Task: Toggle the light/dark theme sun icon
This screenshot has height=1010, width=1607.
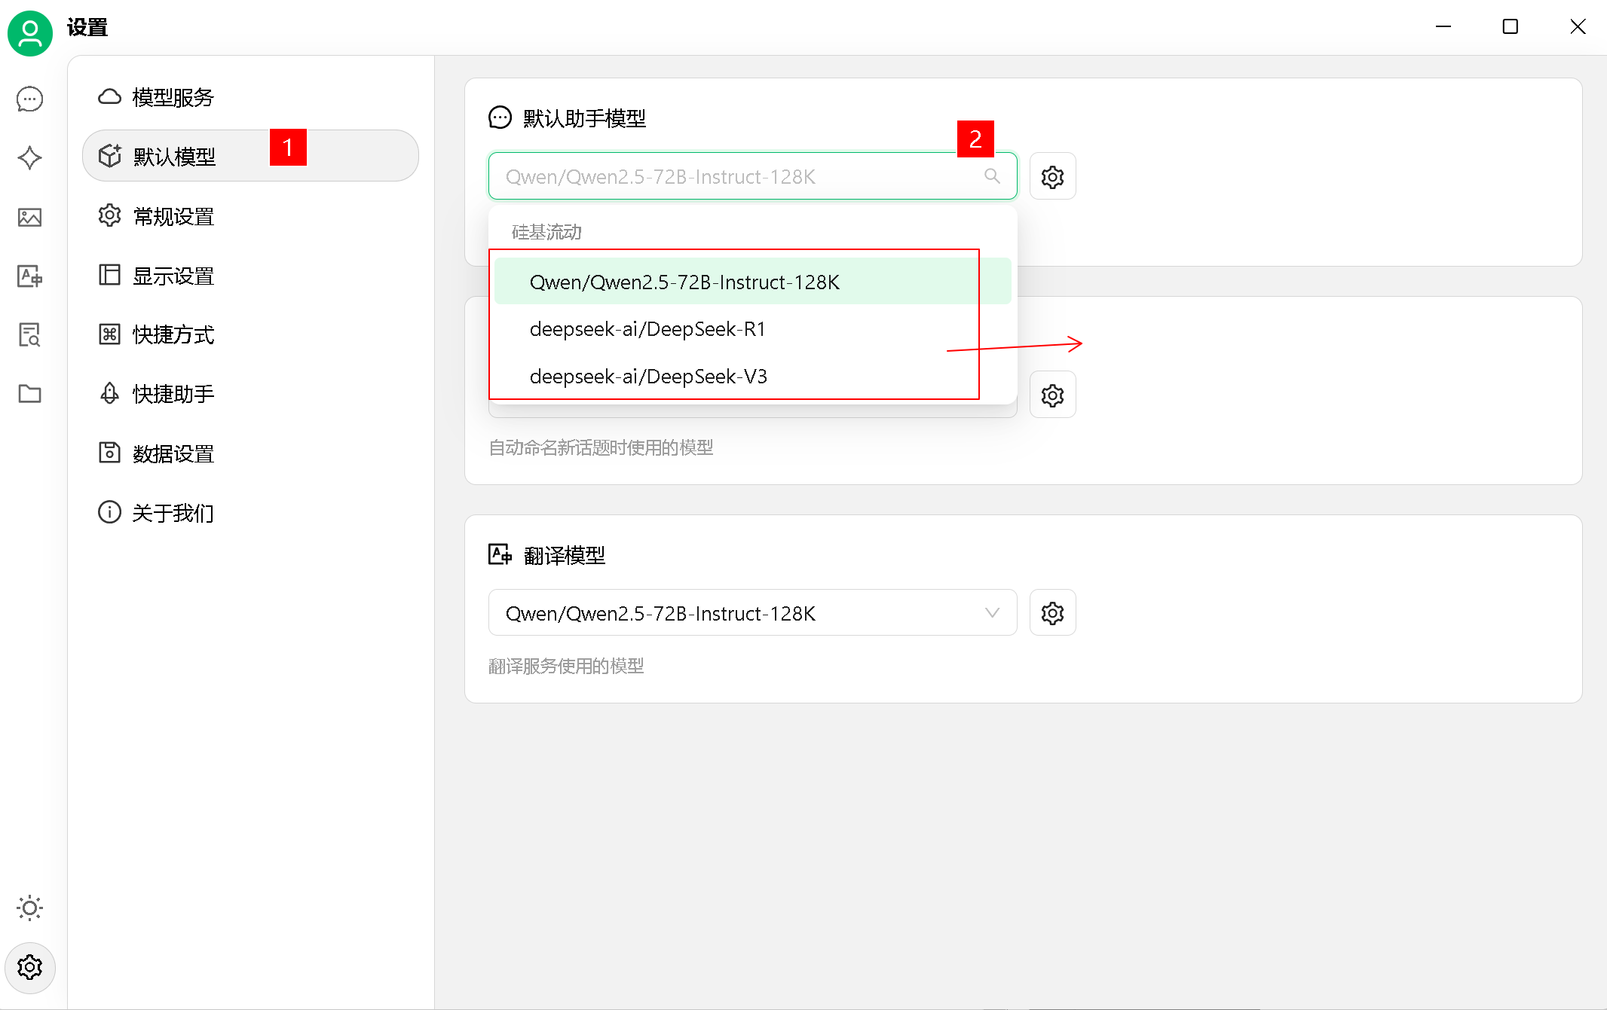Action: coord(29,908)
